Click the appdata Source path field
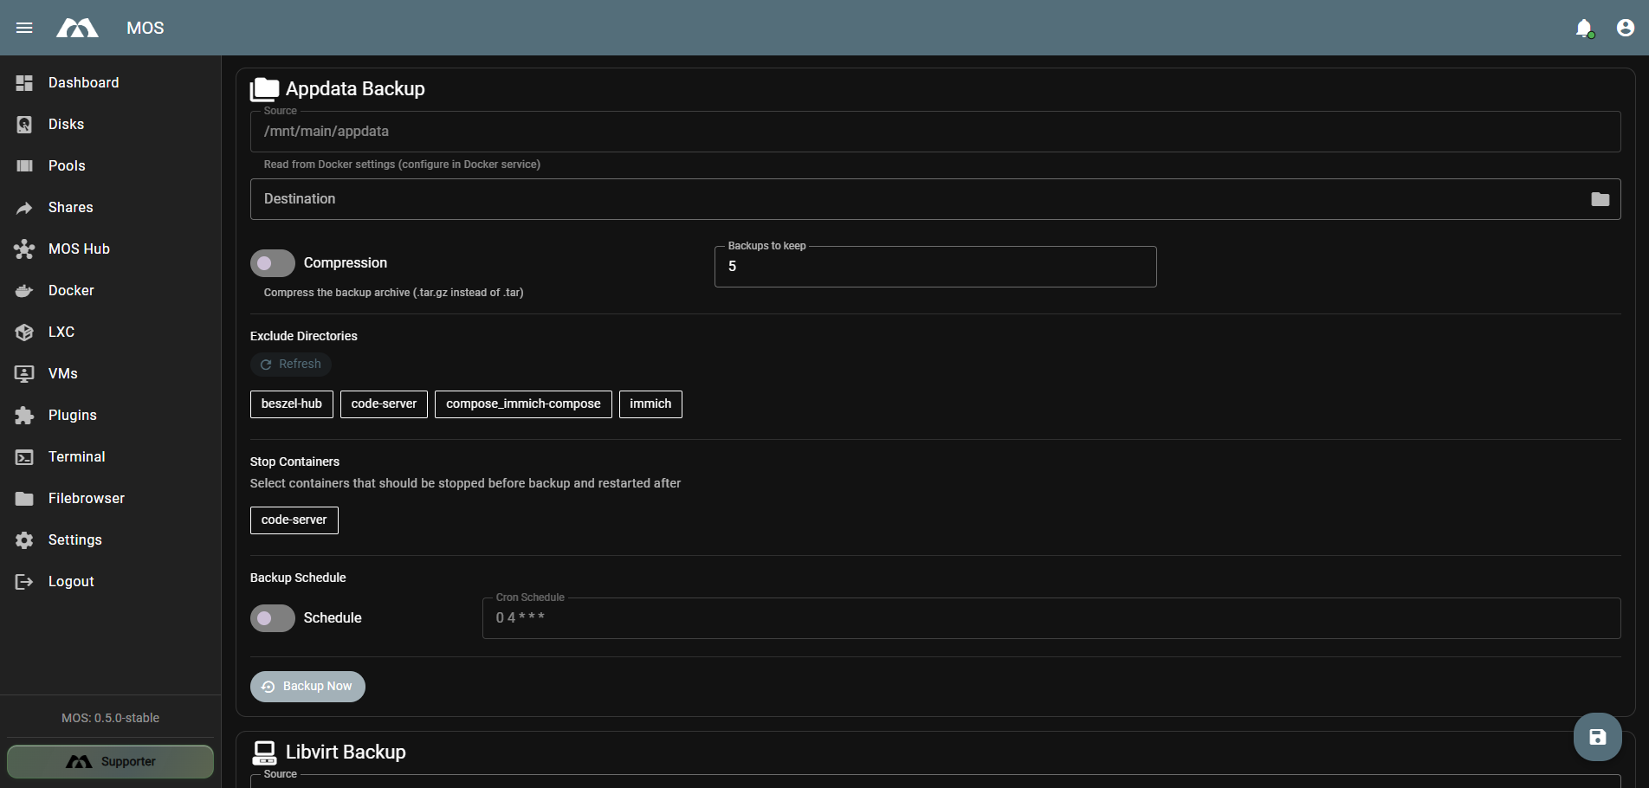The image size is (1649, 788). [x=935, y=132]
